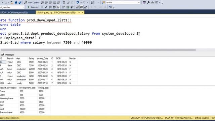
Task: Display Estimated Execution Plan icon
Action: 50,7
